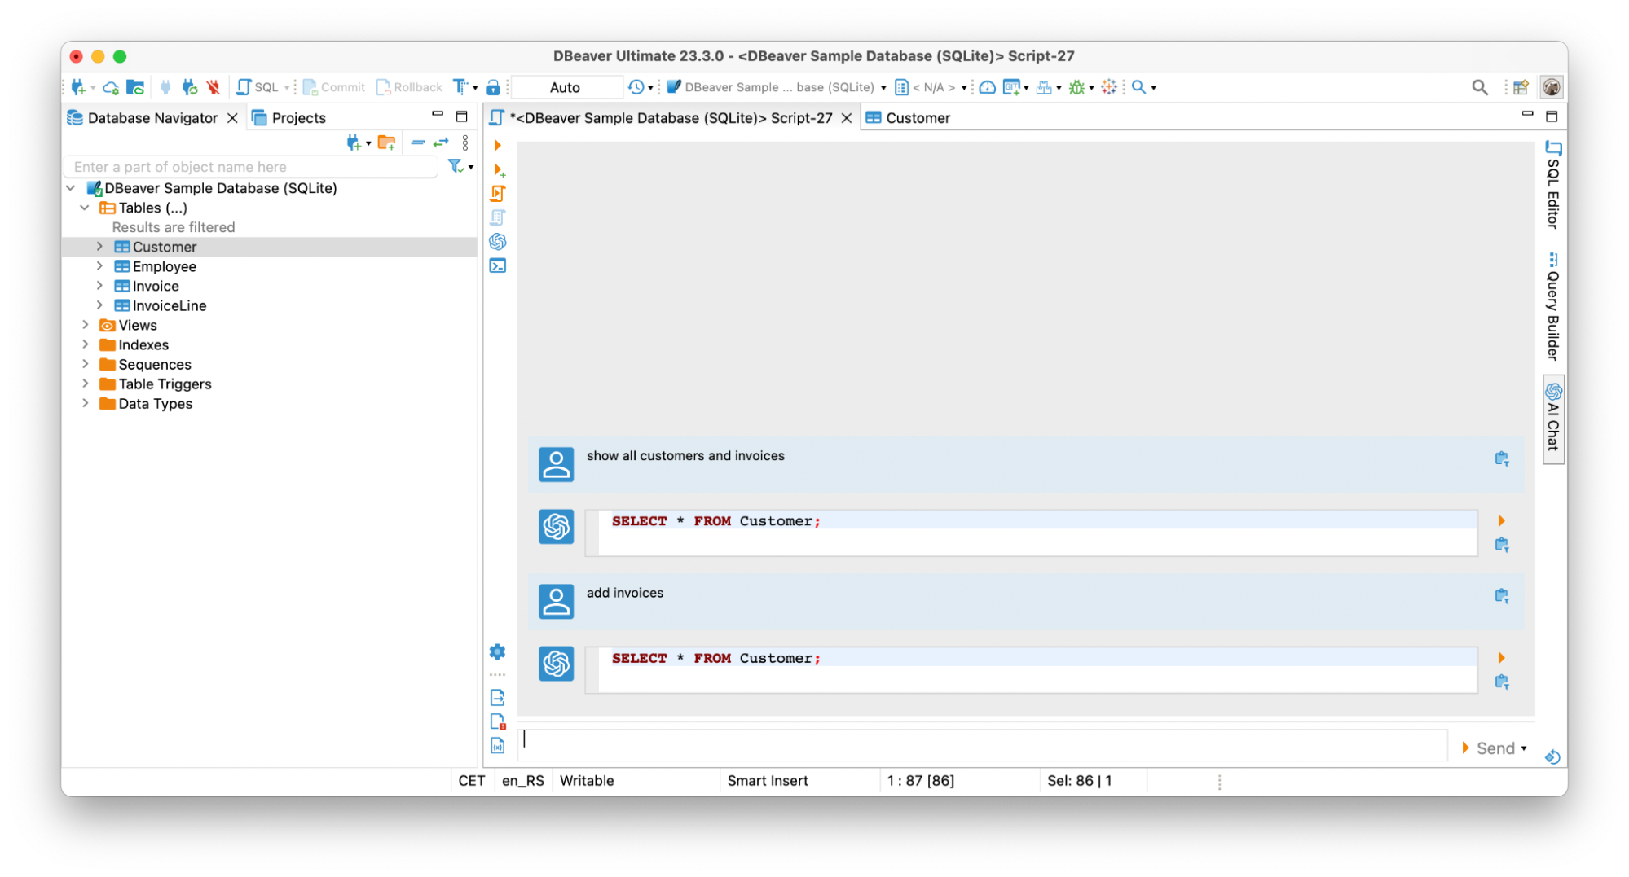Open a new database connection

(79, 86)
